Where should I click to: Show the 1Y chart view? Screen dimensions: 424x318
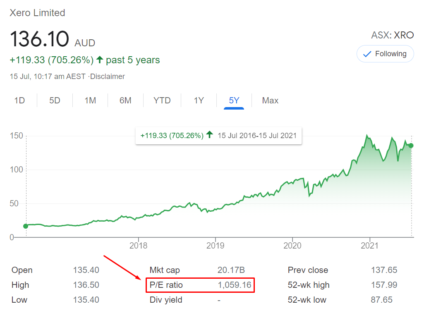199,100
